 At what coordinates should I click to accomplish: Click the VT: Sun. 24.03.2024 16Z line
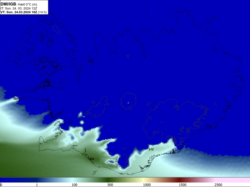point(23,12)
